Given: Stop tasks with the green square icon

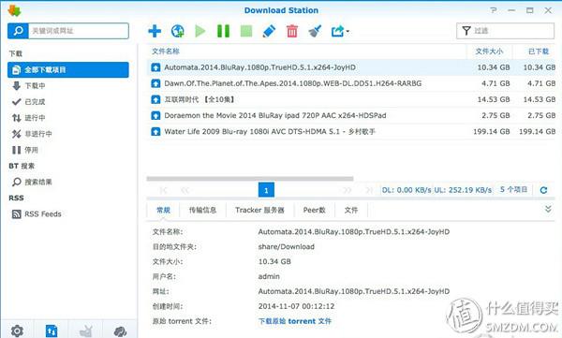Looking at the screenshot, I should pyautogui.click(x=246, y=31).
